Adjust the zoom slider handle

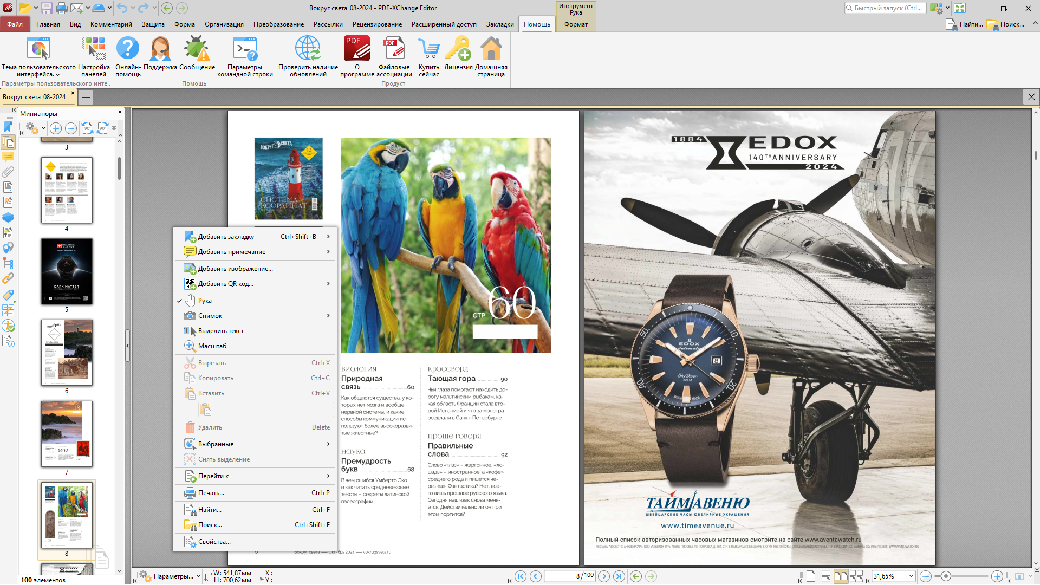coord(946,576)
